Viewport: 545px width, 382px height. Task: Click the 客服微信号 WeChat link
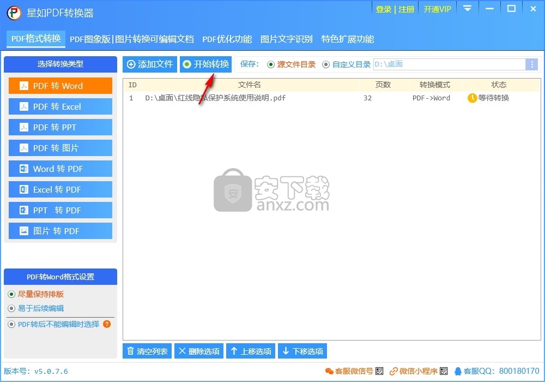point(349,371)
